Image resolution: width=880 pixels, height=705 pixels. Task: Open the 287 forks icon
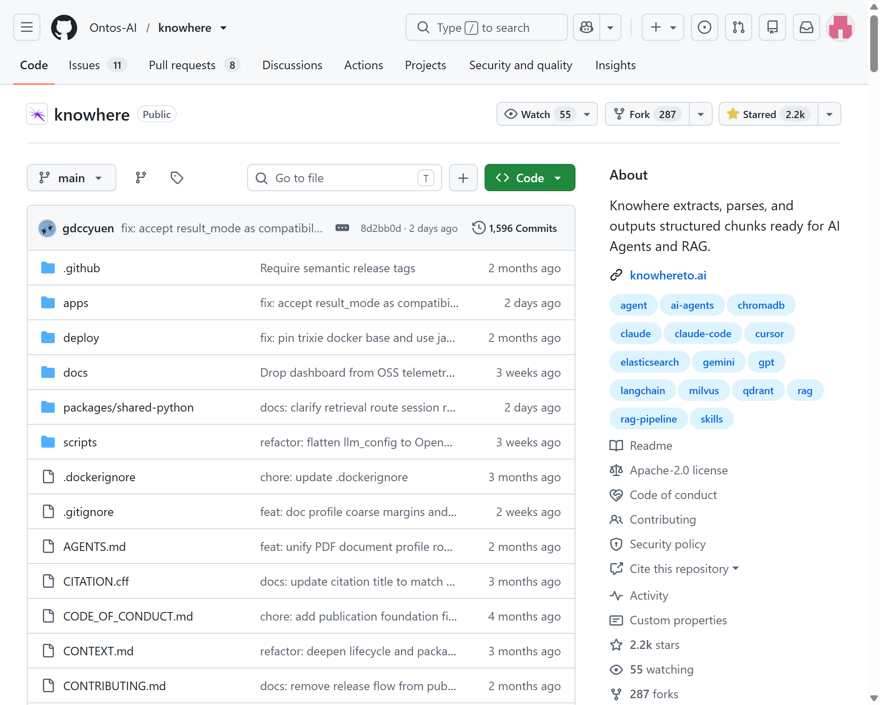tap(616, 694)
